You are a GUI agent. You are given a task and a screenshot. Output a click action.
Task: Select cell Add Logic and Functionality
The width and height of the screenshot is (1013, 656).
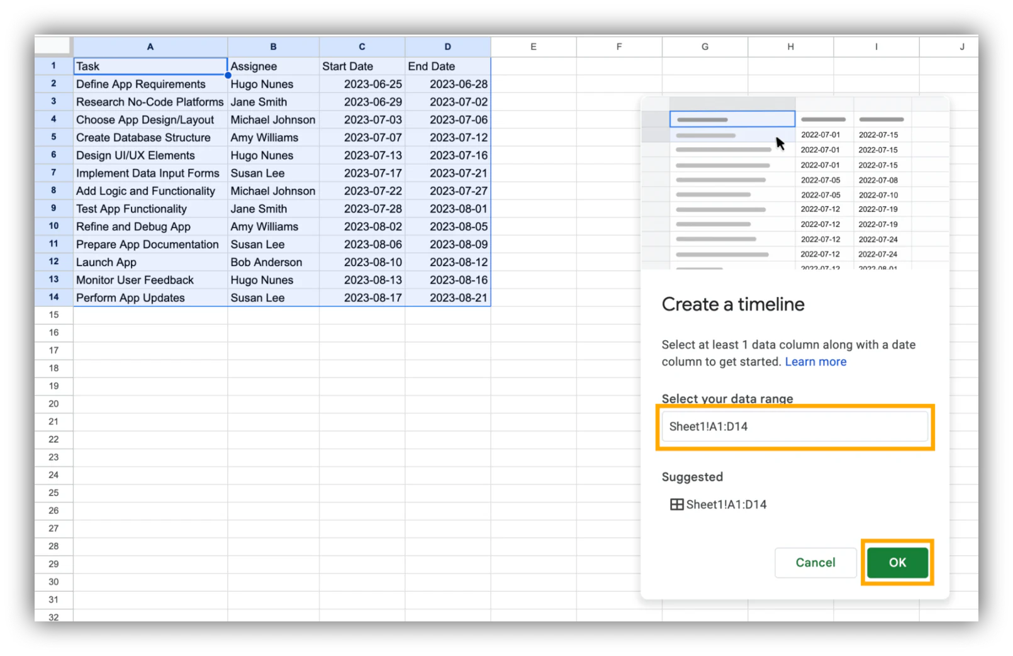[150, 191]
